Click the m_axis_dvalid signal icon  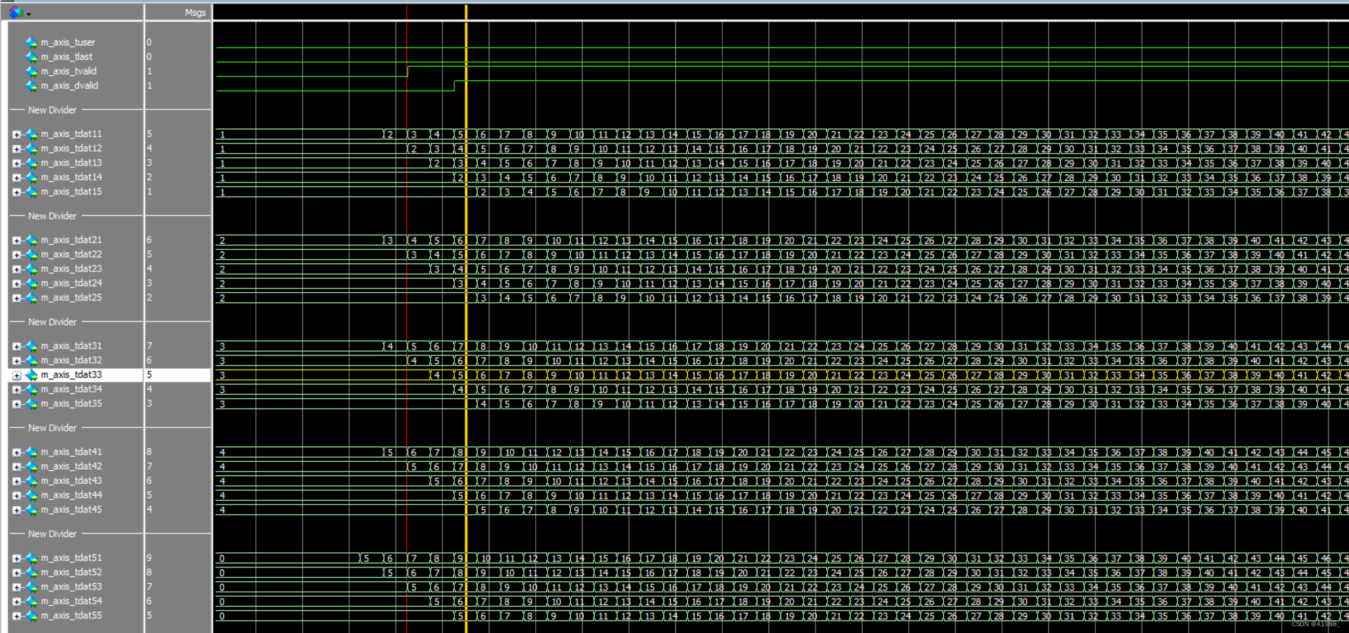[x=32, y=86]
